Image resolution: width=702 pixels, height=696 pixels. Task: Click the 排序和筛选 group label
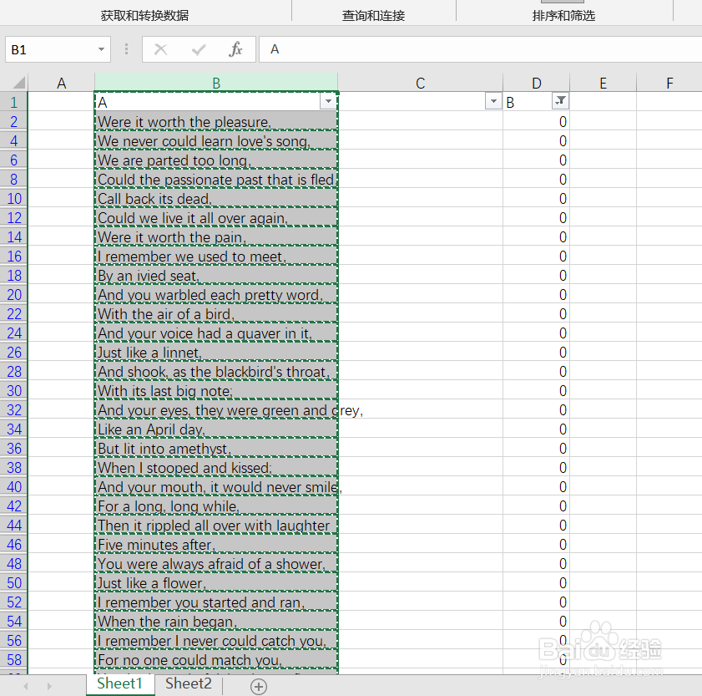pos(563,16)
